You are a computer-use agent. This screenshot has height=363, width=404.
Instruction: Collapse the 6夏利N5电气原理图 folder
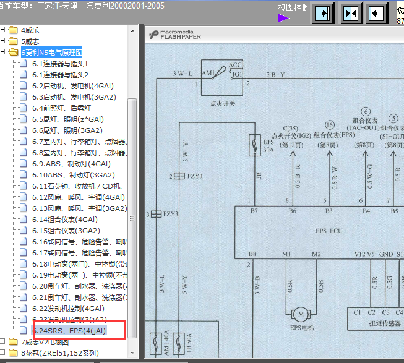click(x=2, y=52)
